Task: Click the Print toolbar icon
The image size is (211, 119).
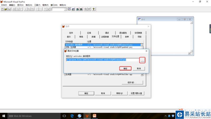Action: point(14,9)
